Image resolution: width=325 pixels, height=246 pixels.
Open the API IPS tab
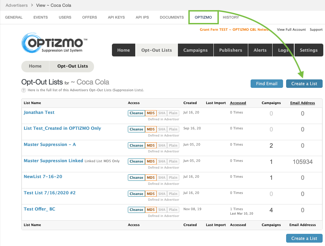(142, 17)
